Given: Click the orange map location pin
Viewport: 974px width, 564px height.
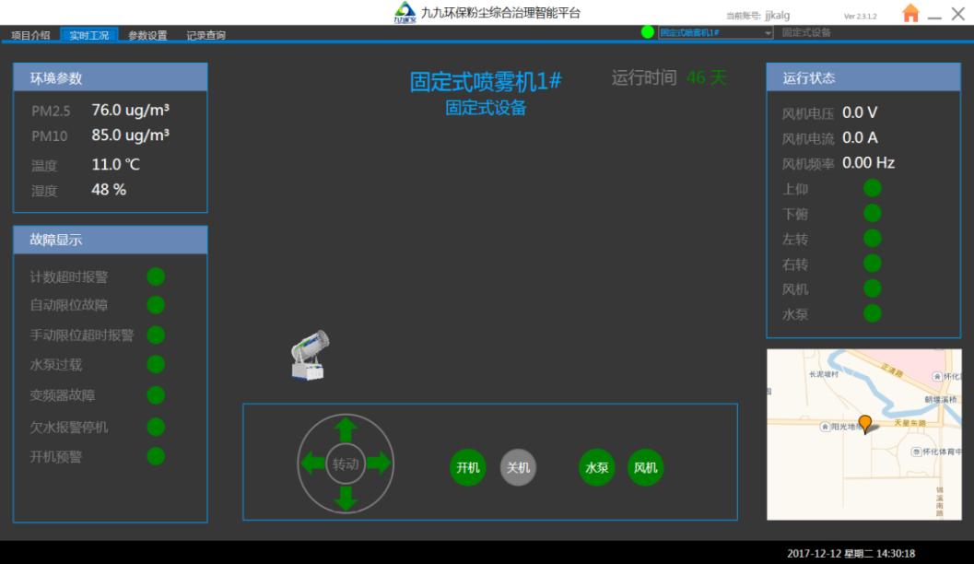Looking at the screenshot, I should tap(864, 423).
